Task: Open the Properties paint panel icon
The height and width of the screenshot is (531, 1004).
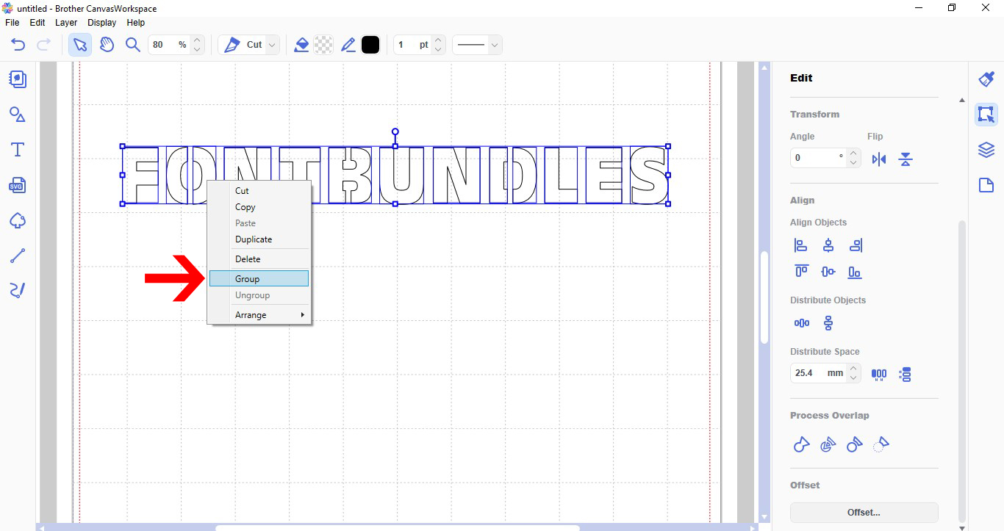Action: (x=986, y=79)
